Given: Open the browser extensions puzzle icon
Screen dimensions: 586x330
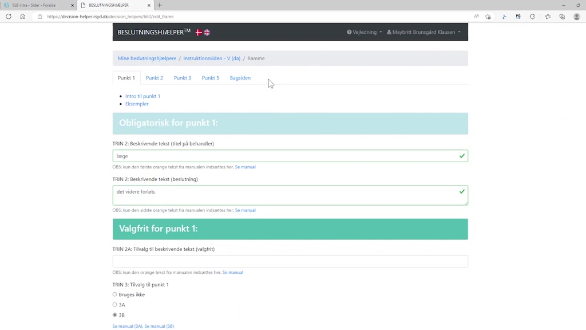Looking at the screenshot, I should point(532,17).
